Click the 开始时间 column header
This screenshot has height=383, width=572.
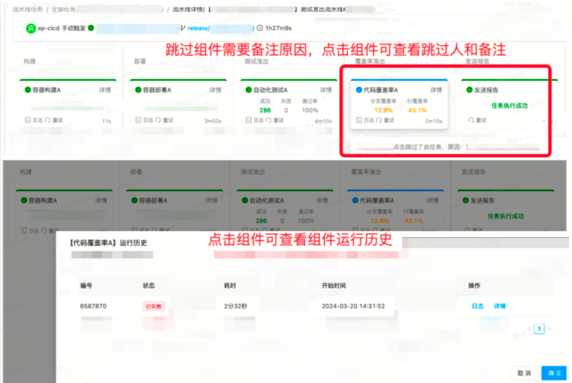[x=334, y=285]
